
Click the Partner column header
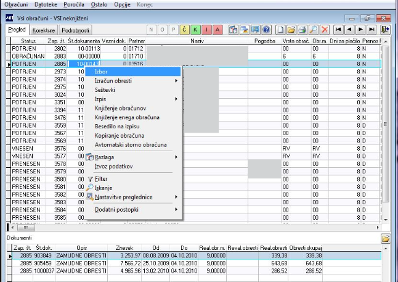[x=137, y=41]
